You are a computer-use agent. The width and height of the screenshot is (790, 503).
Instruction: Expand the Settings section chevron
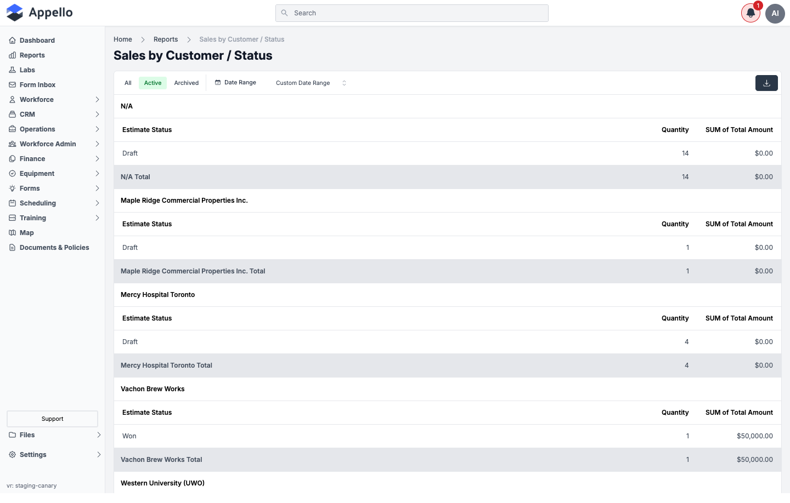click(x=99, y=455)
